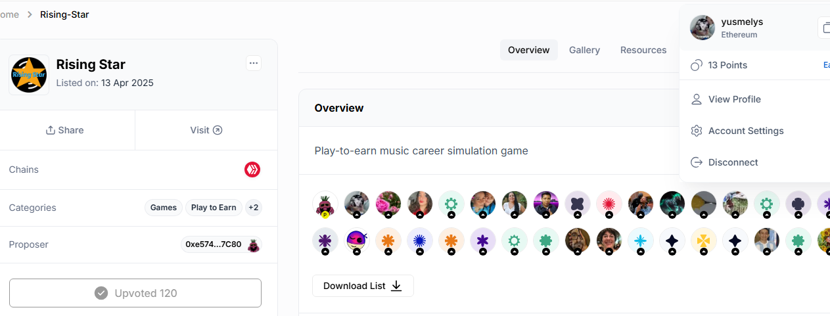
Task: Click the winking purple face voter avatar
Action: click(x=357, y=241)
